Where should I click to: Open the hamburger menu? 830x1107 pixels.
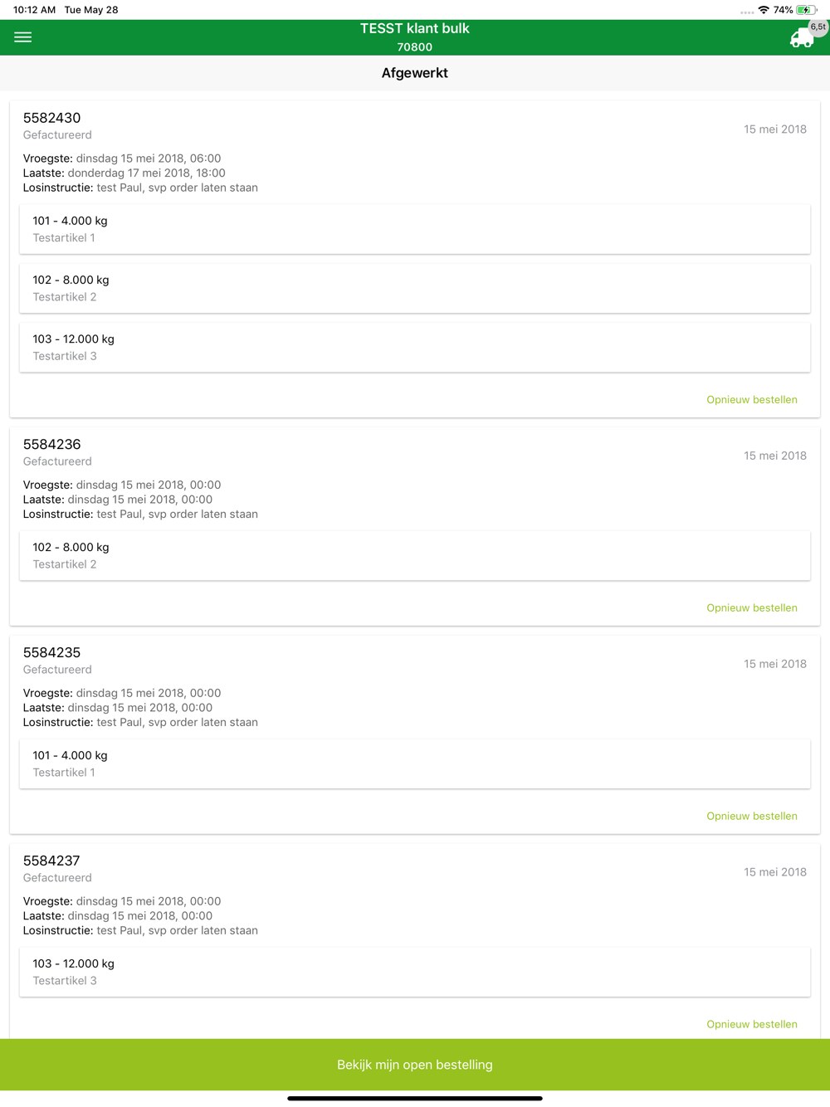click(23, 37)
